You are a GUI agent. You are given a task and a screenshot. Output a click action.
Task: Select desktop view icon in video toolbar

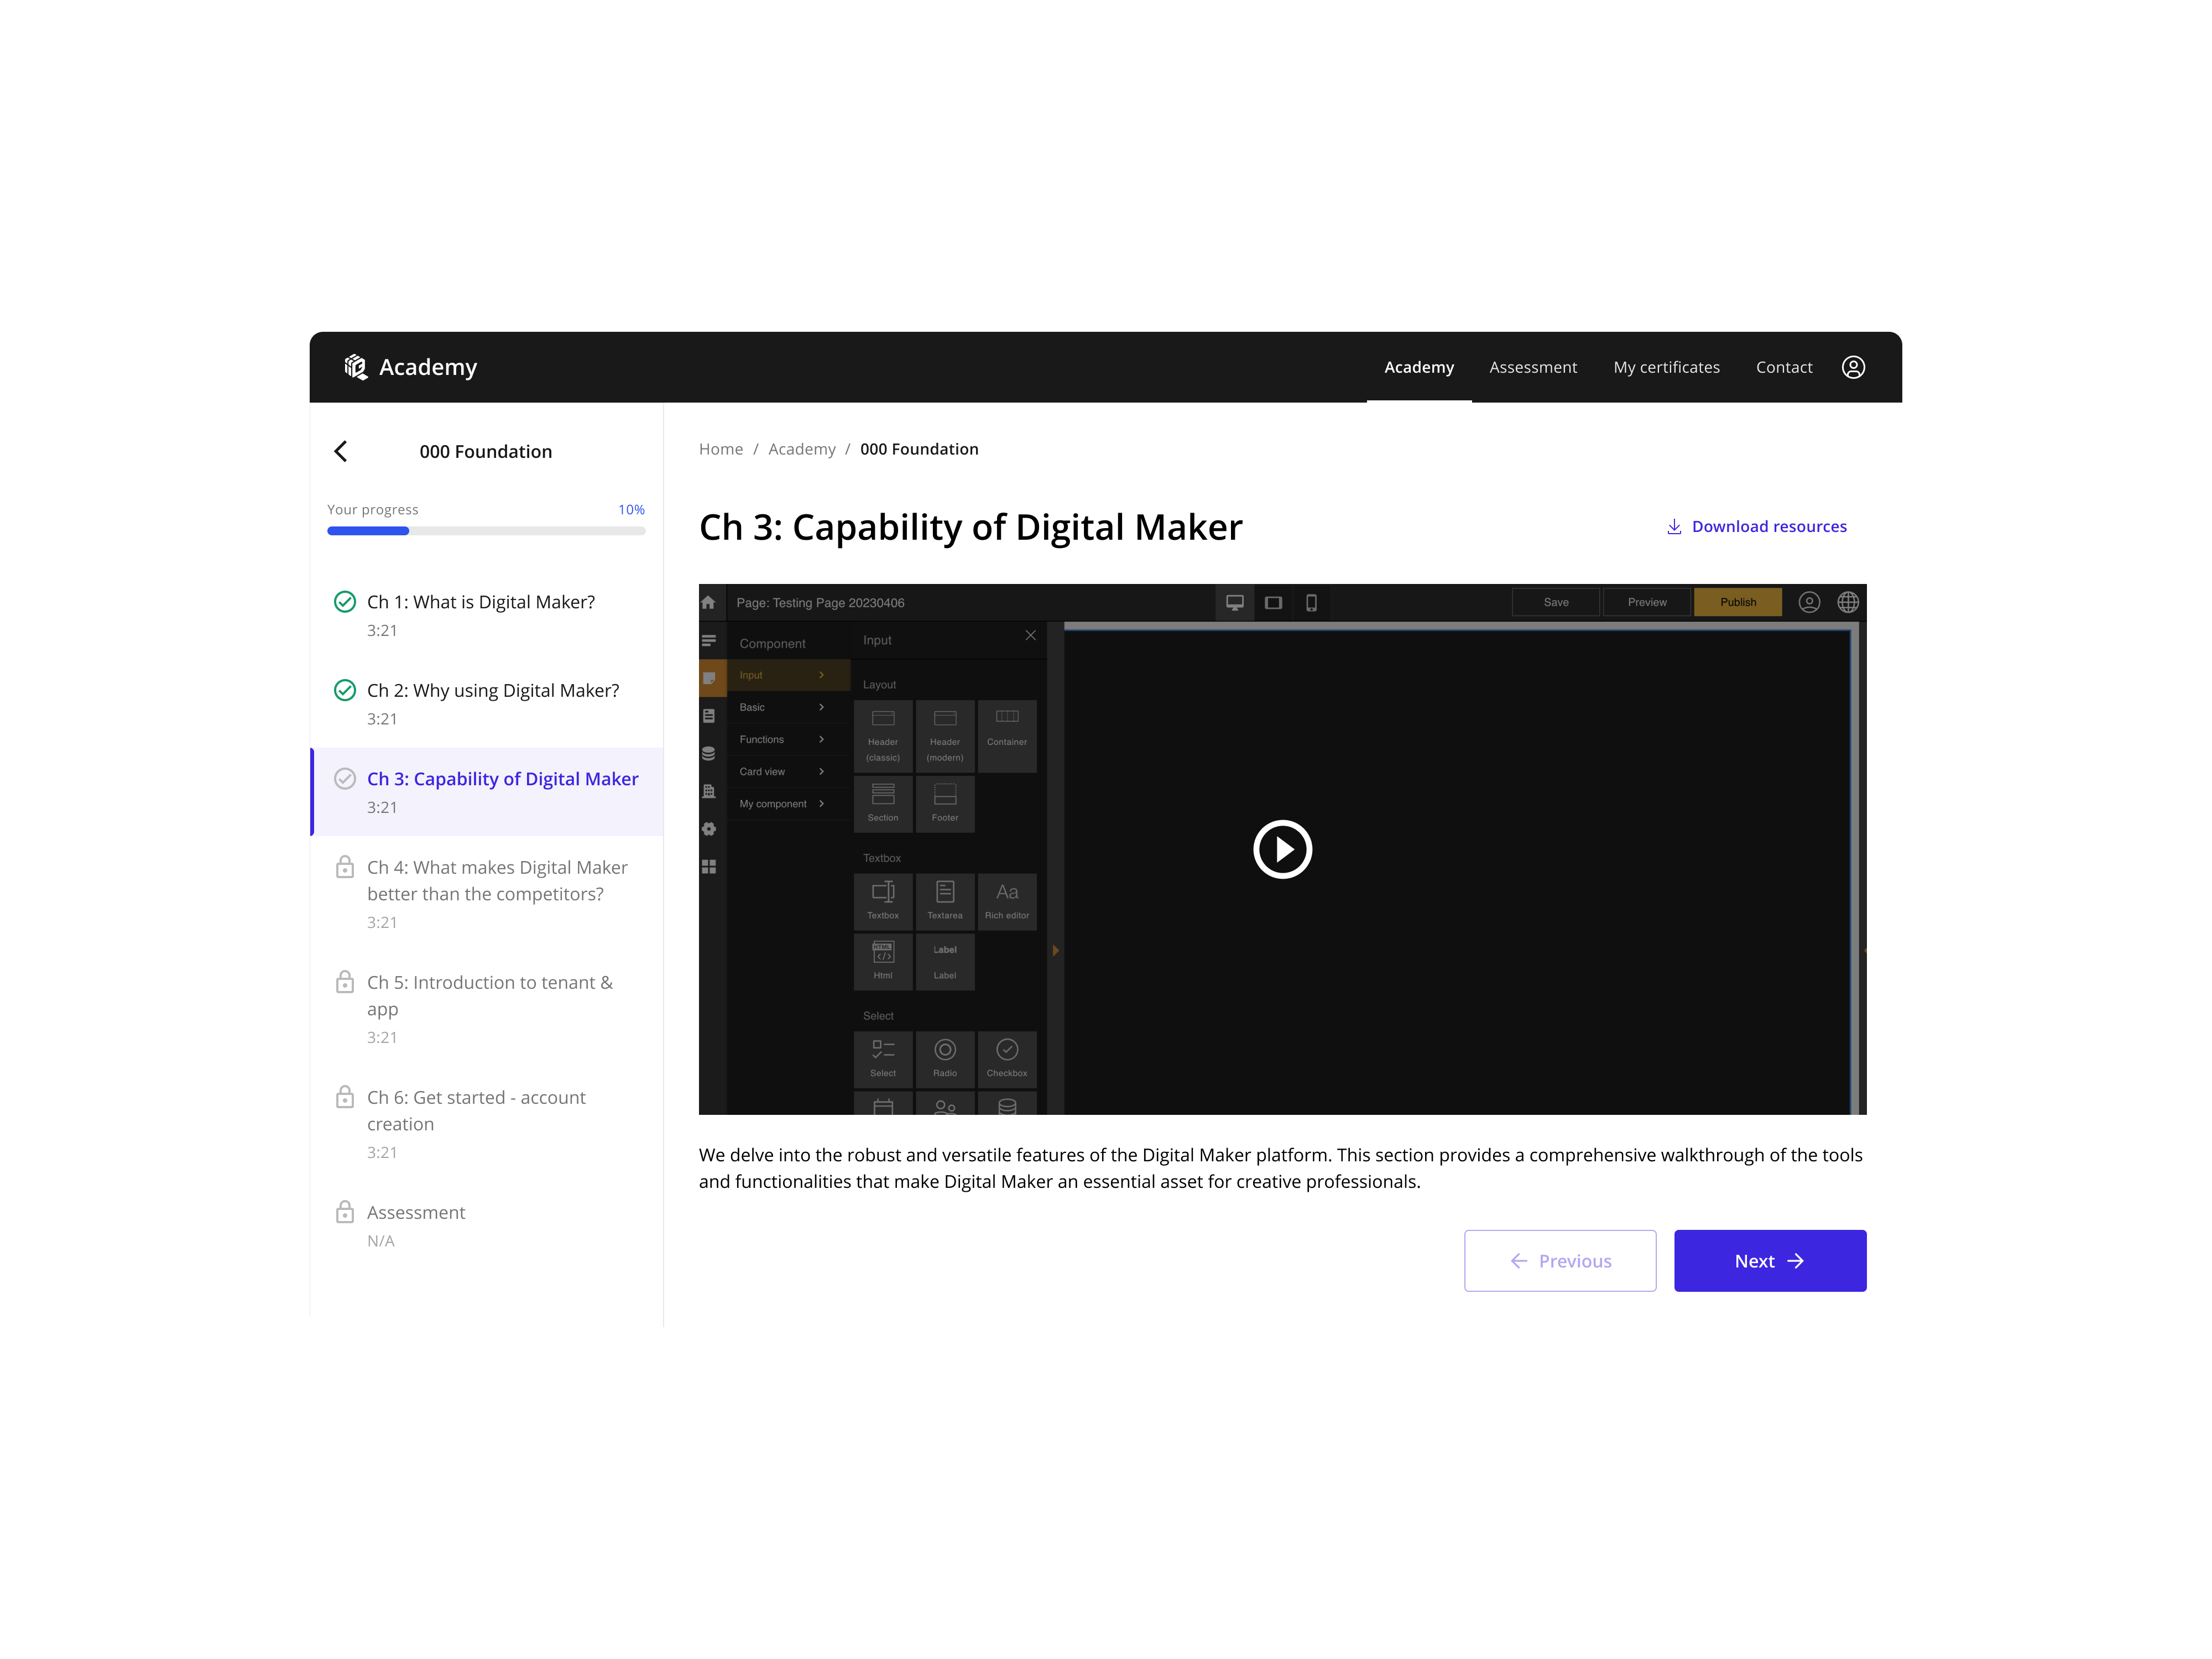1235,602
